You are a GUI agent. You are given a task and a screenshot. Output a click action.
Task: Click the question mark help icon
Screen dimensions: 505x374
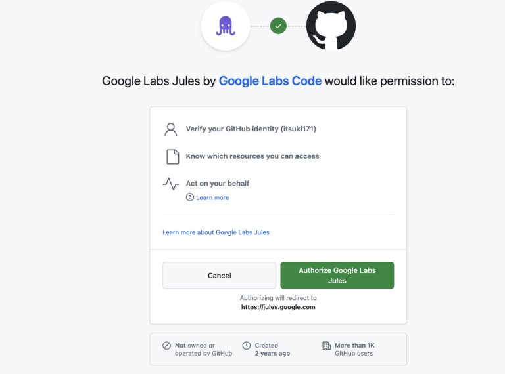coord(189,197)
